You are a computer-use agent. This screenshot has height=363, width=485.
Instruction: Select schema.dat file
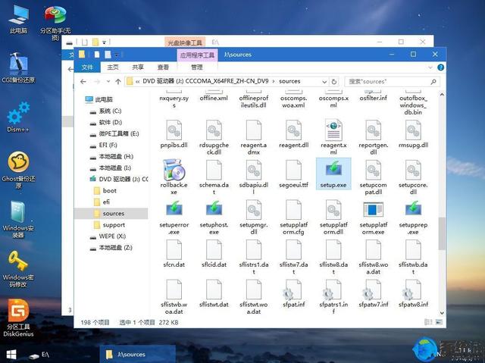(x=214, y=177)
